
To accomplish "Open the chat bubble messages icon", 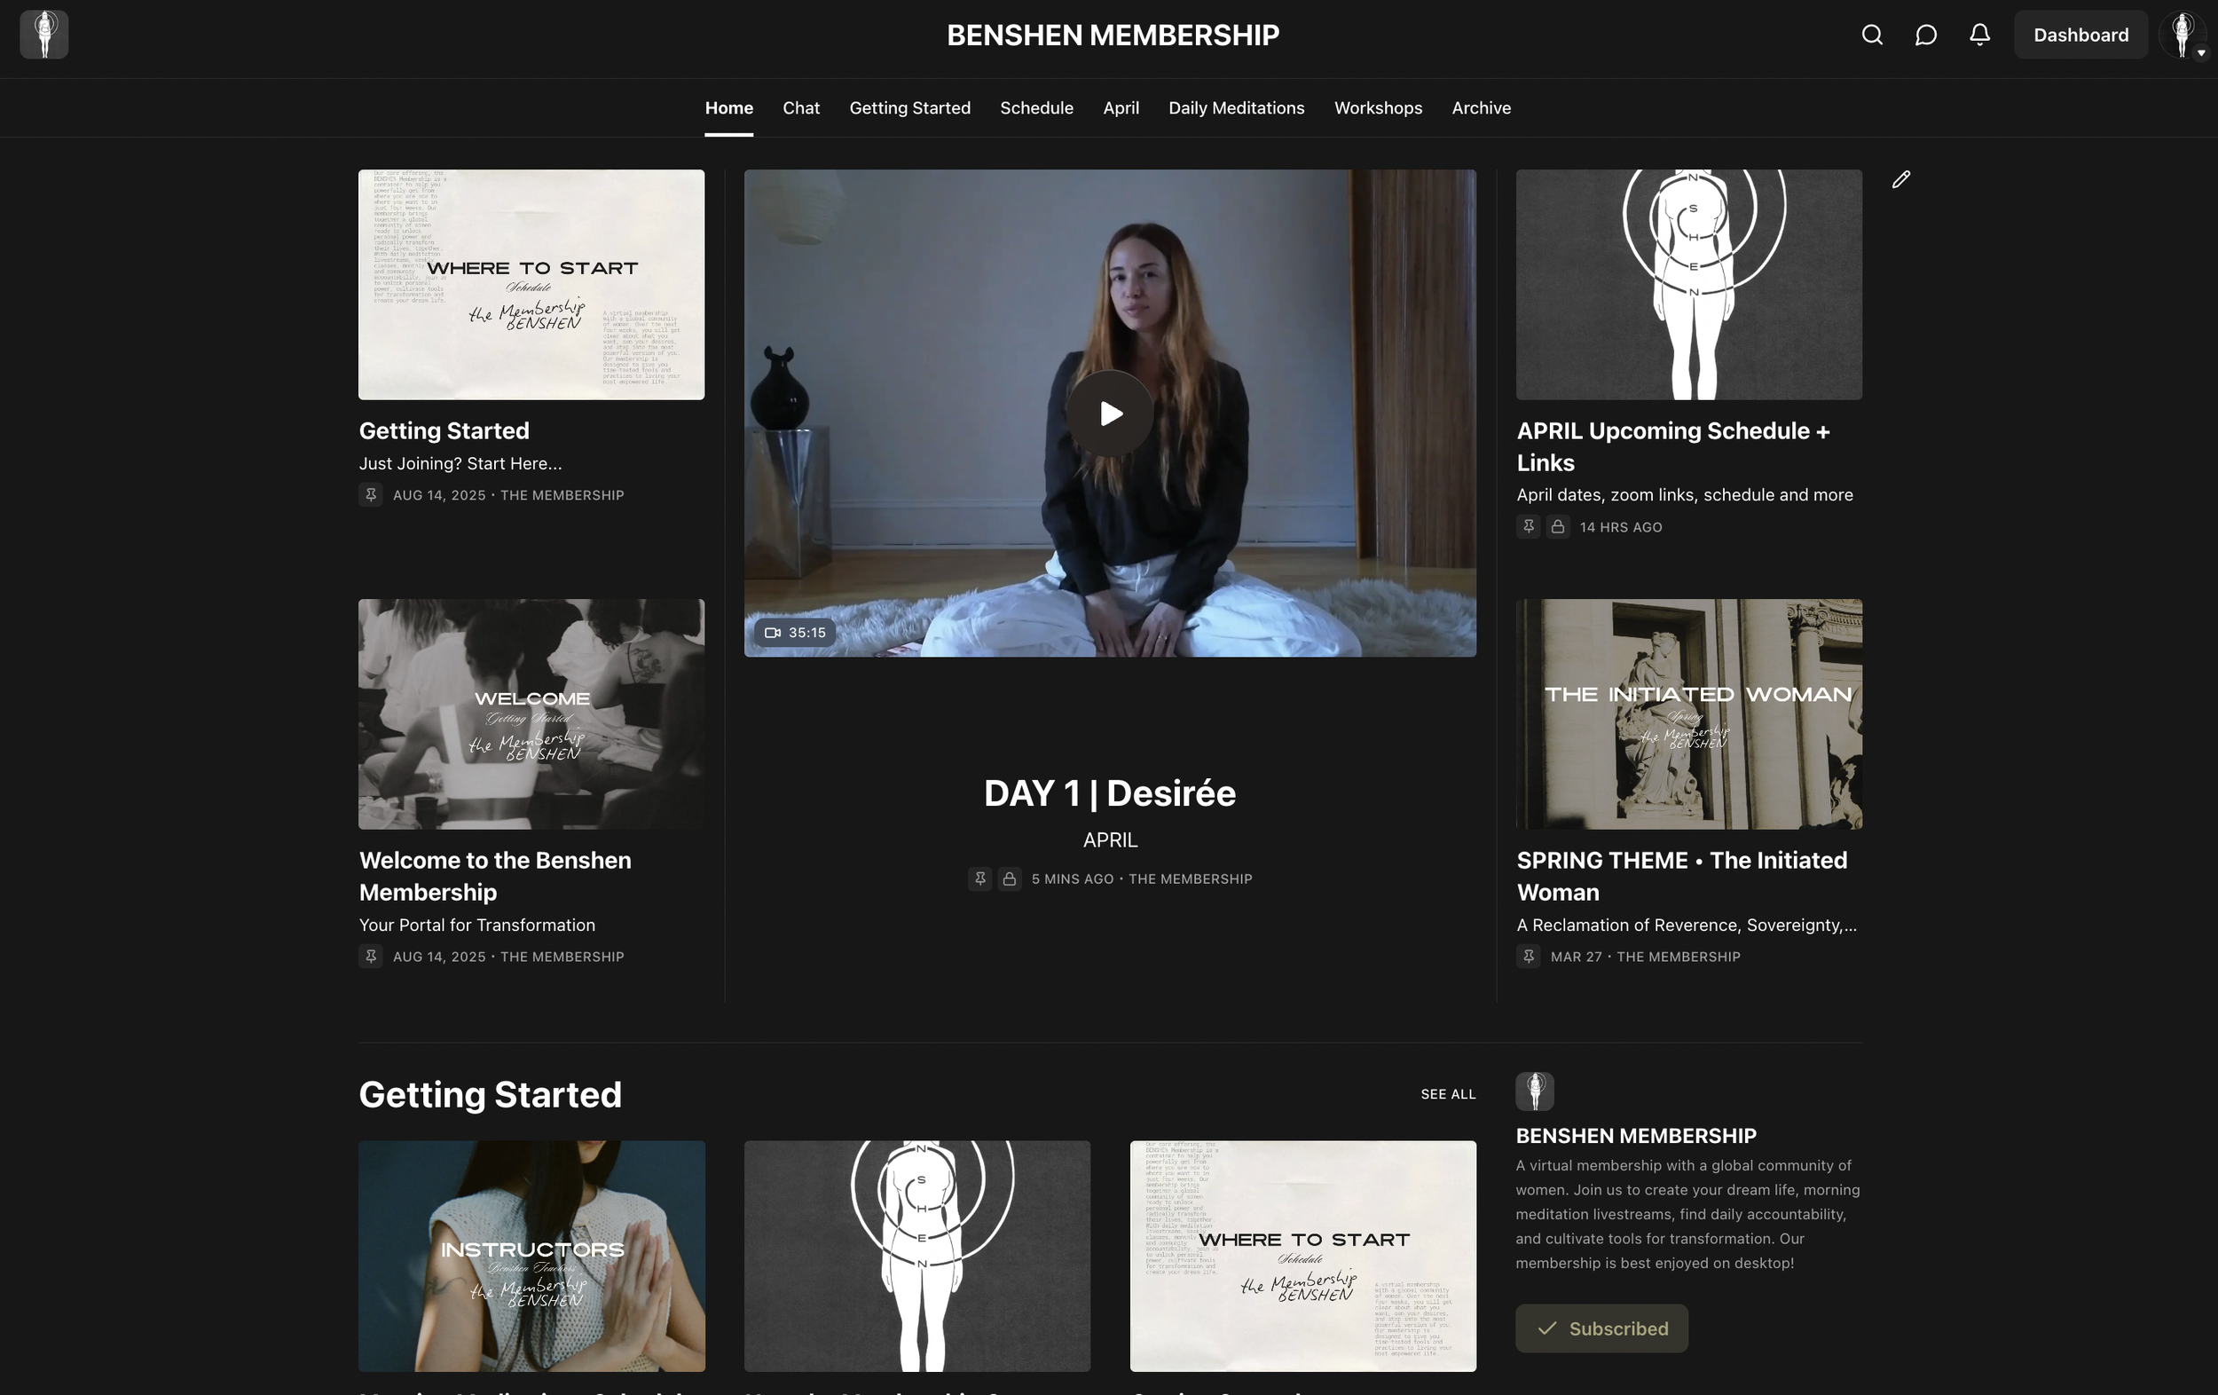I will (1925, 35).
